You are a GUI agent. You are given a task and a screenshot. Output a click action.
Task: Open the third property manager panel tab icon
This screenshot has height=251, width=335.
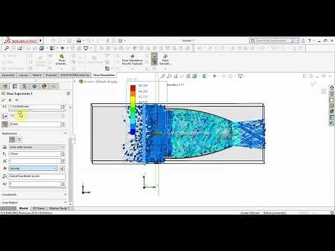click(24, 86)
